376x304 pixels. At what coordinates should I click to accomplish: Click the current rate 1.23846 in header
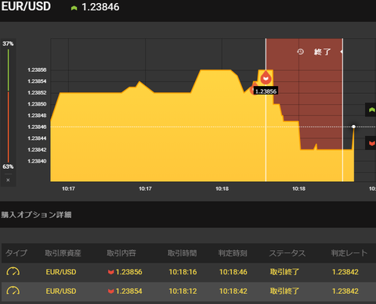[x=100, y=7]
